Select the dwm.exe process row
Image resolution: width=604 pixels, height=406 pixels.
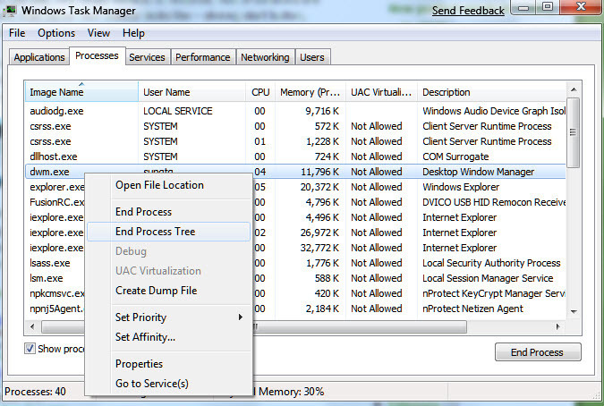(295, 172)
